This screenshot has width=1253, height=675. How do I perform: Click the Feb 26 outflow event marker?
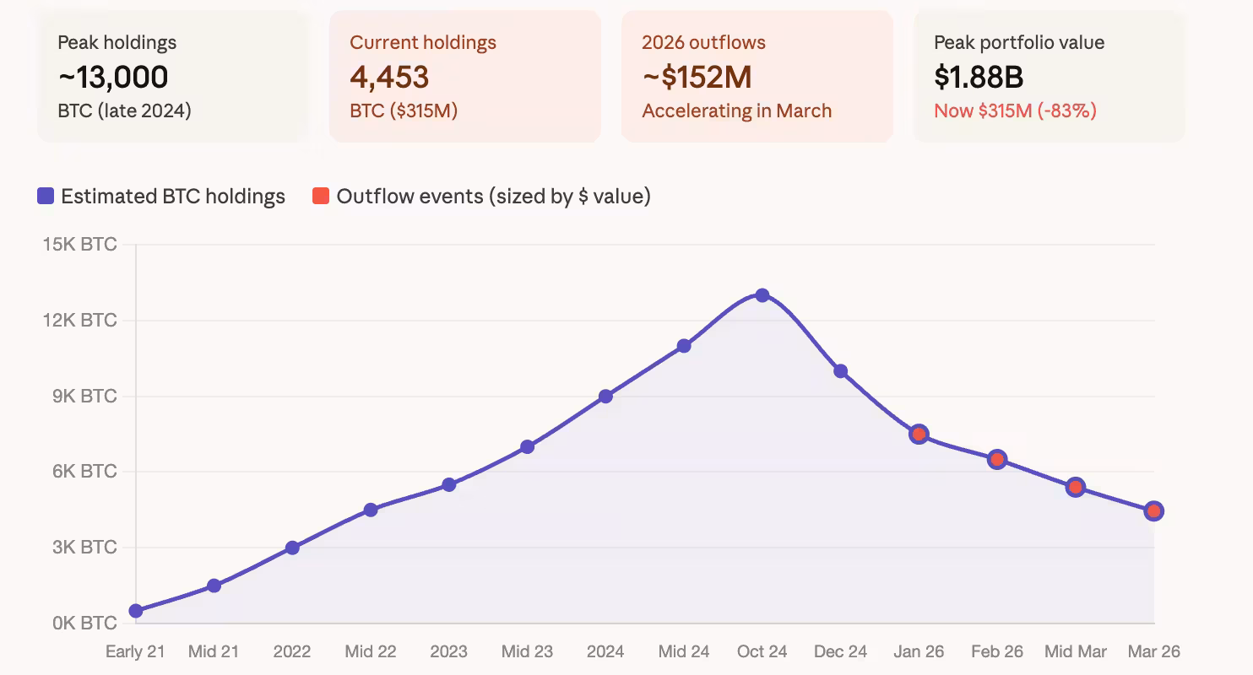pos(997,460)
